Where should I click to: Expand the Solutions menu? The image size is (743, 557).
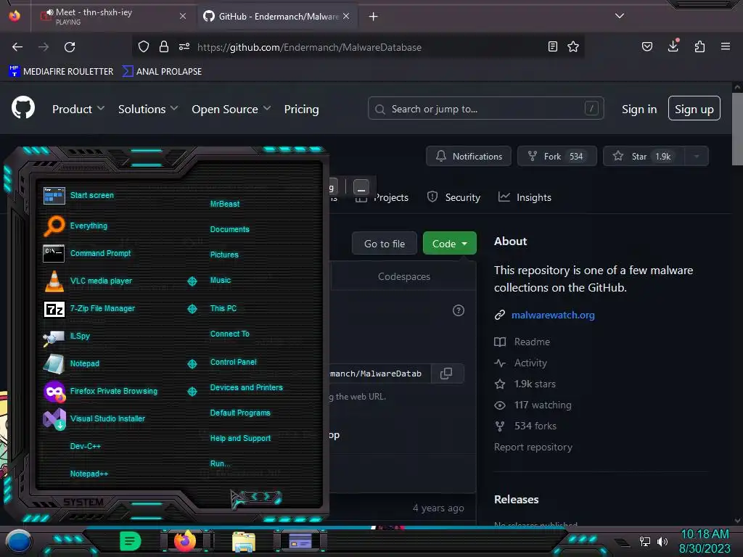click(148, 109)
